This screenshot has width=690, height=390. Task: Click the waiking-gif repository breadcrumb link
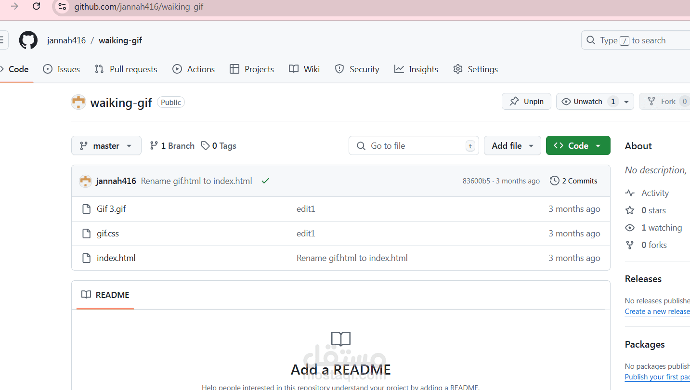click(x=120, y=40)
